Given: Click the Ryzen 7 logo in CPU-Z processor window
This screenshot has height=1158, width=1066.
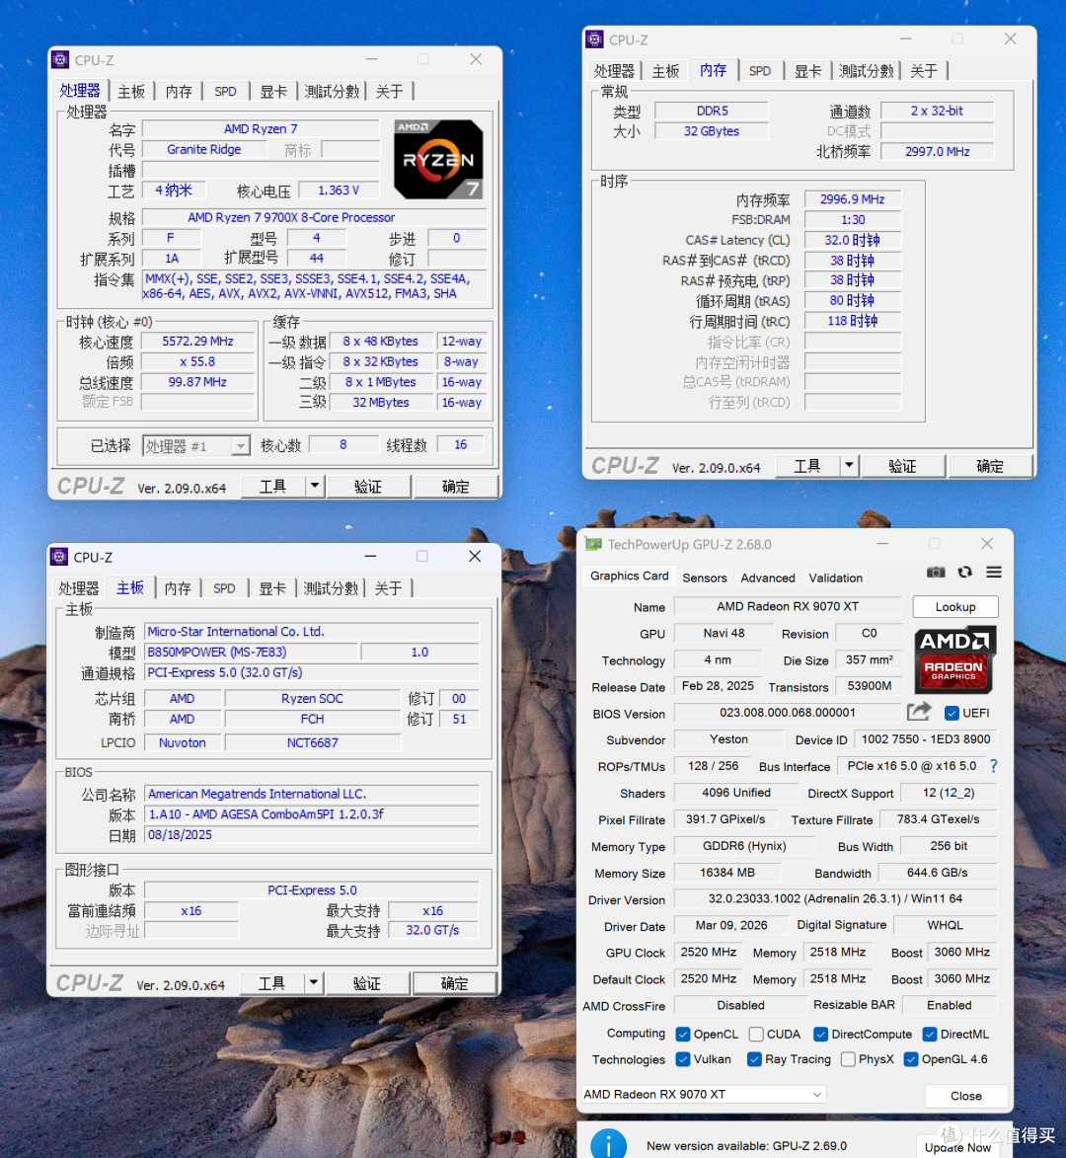Looking at the screenshot, I should (x=438, y=159).
